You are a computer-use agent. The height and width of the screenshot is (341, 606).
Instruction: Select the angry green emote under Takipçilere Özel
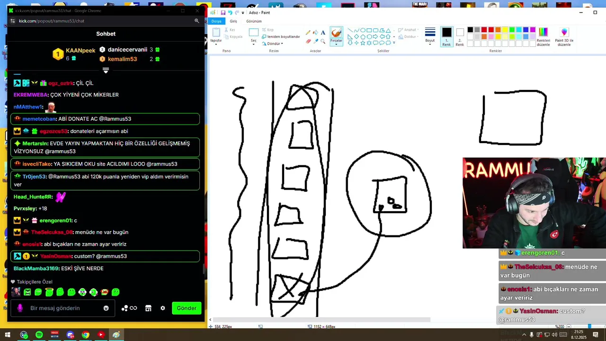pyautogui.click(x=27, y=292)
